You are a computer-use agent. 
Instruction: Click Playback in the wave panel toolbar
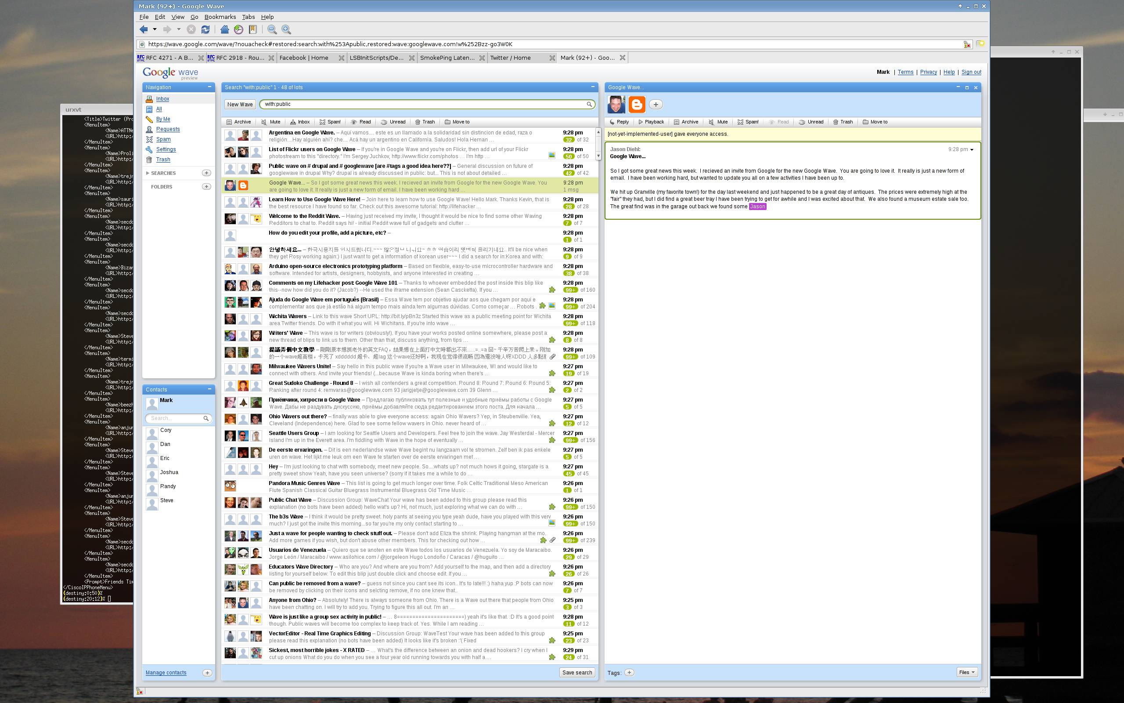tap(651, 122)
